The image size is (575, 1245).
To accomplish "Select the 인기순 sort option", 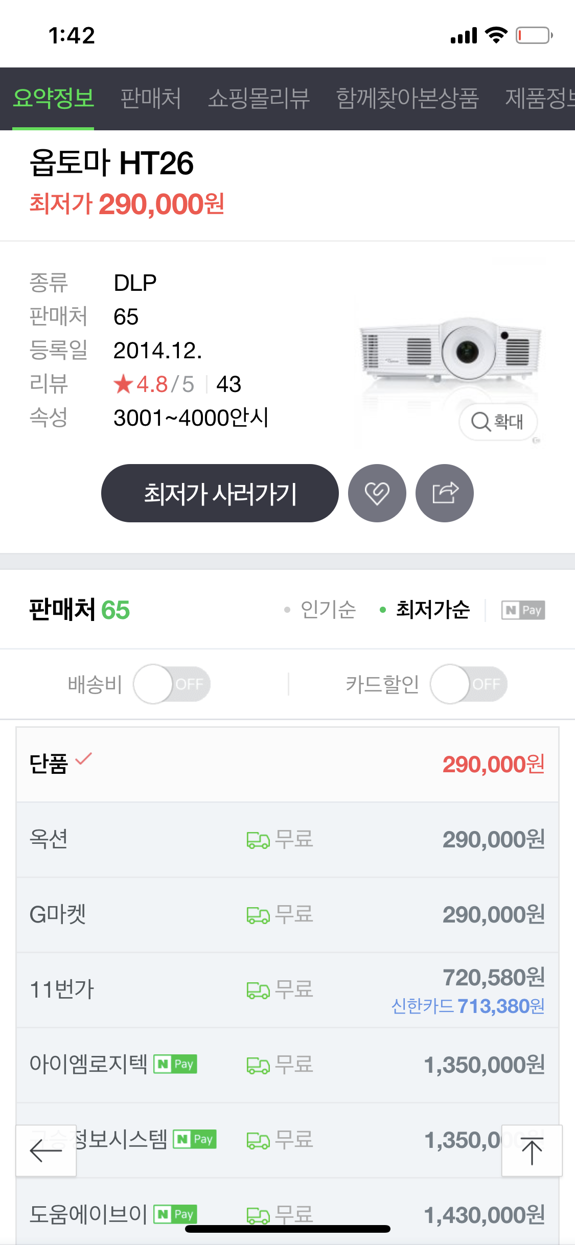I will (x=320, y=609).
